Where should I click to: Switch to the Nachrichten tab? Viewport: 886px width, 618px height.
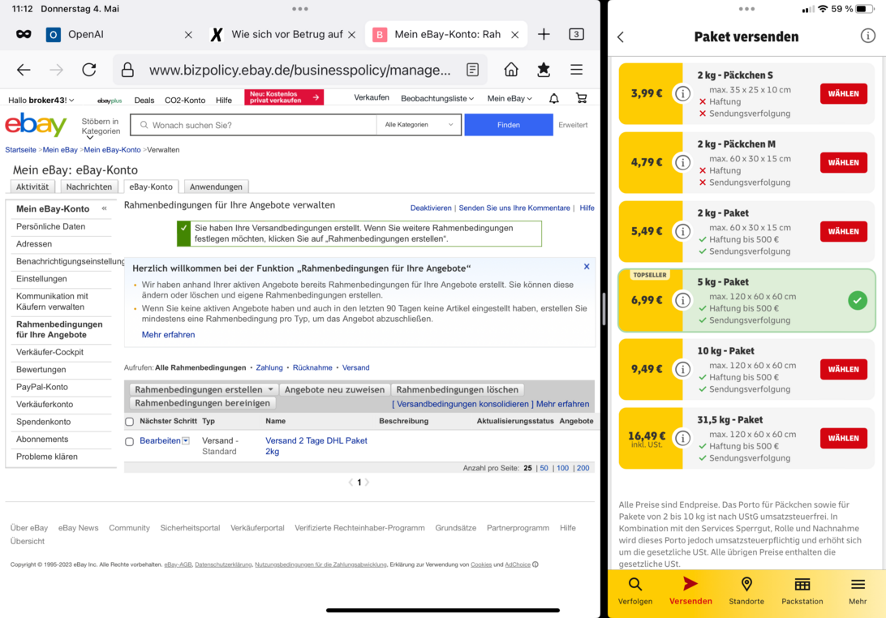click(x=89, y=187)
